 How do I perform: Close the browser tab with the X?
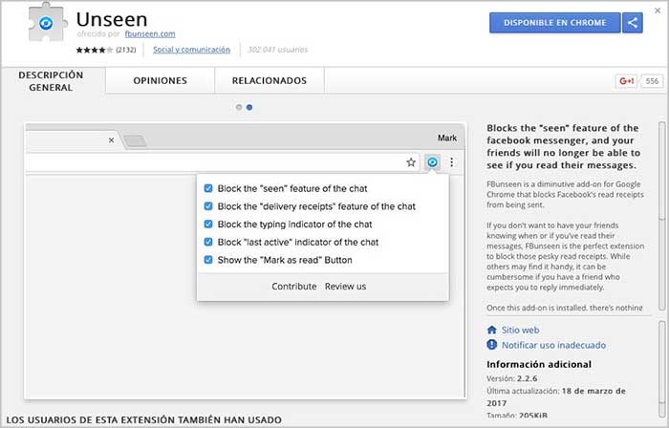112,139
